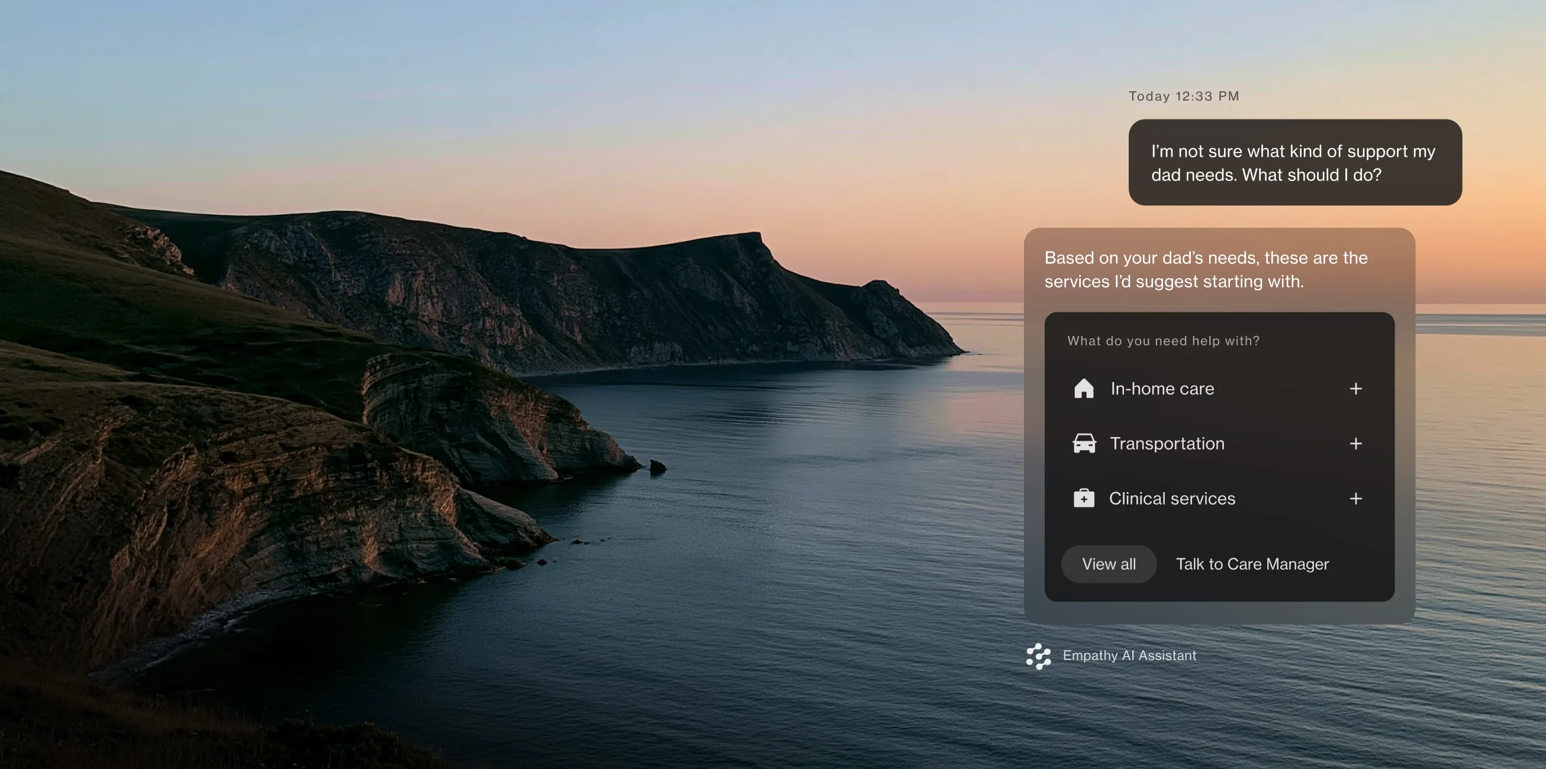
Task: Expand Transportation using its plus icon
Action: pos(1356,444)
